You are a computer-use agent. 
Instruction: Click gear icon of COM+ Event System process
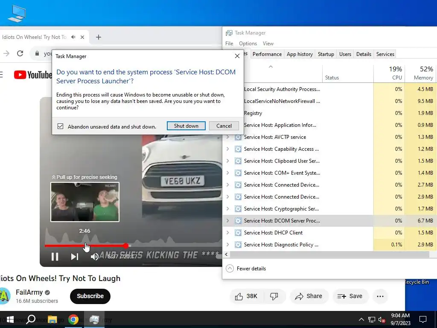pos(238,173)
